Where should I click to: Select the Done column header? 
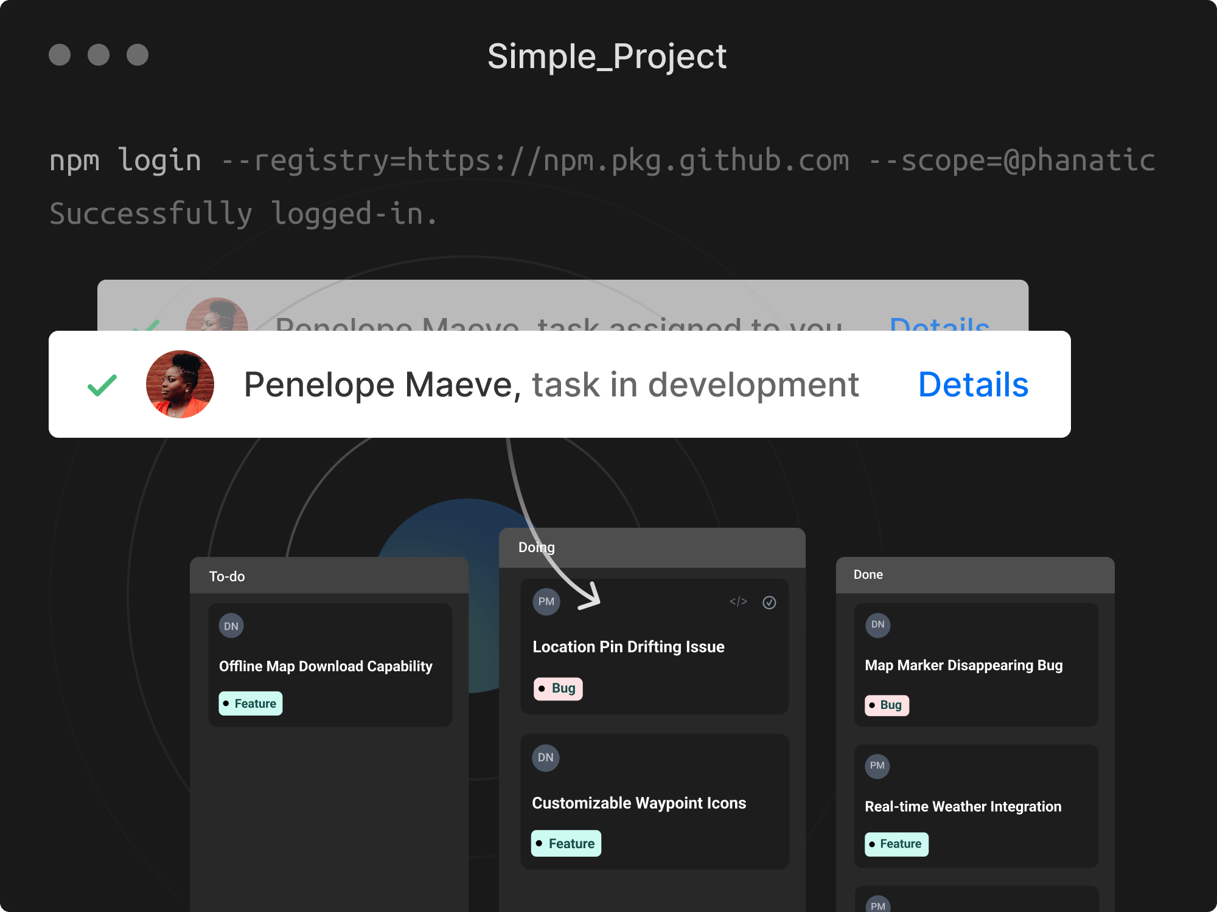(x=868, y=575)
